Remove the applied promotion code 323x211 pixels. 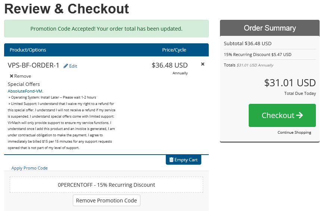pyautogui.click(x=106, y=201)
